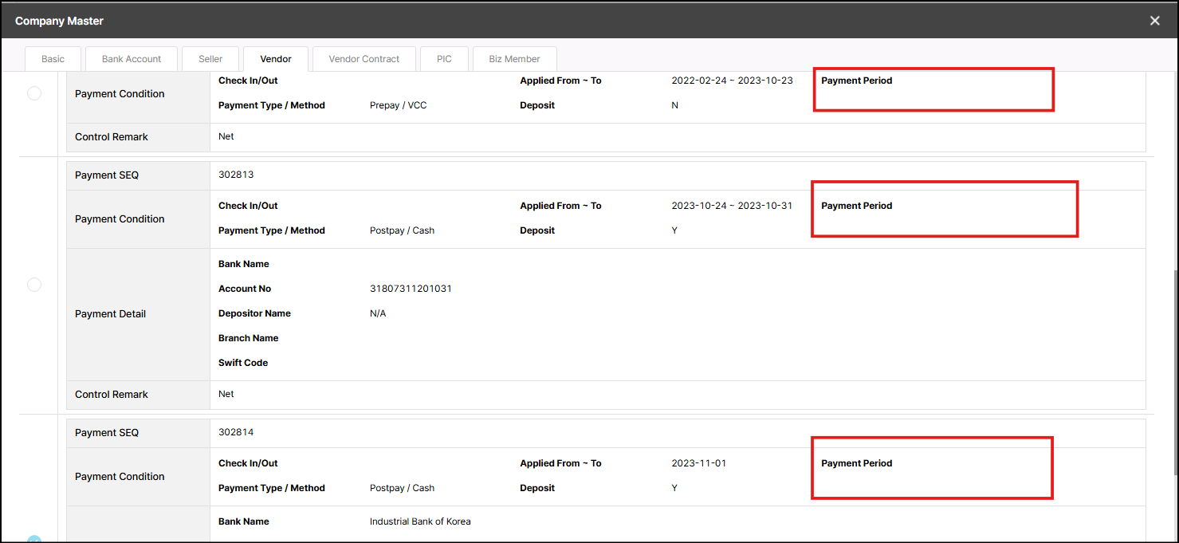Click the Payment SEQ value 302813
The height and width of the screenshot is (543, 1179).
[x=236, y=175]
